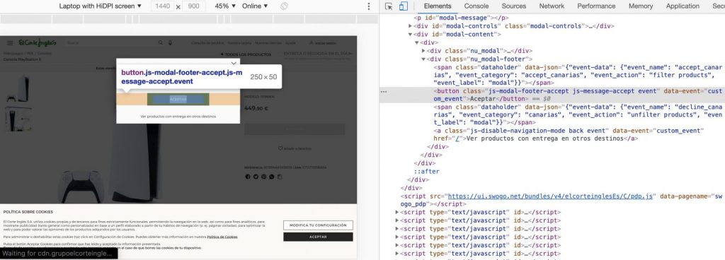Image resolution: width=725 pixels, height=260 pixels.
Task: Open the Sources tab
Action: click(x=514, y=6)
